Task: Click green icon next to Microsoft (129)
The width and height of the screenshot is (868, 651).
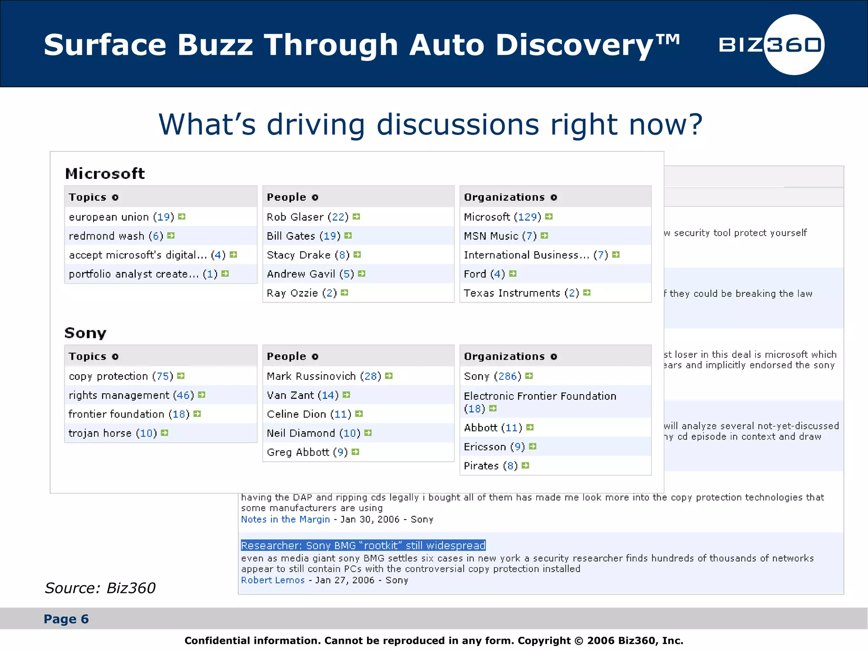Action: point(549,217)
